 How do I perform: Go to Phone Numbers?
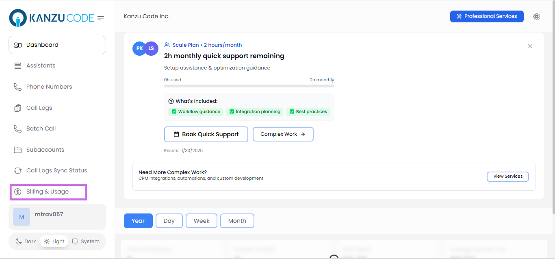click(x=57, y=87)
